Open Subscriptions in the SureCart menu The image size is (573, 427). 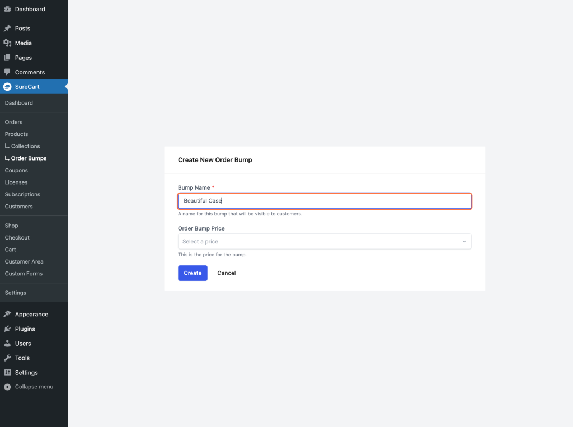(22, 195)
